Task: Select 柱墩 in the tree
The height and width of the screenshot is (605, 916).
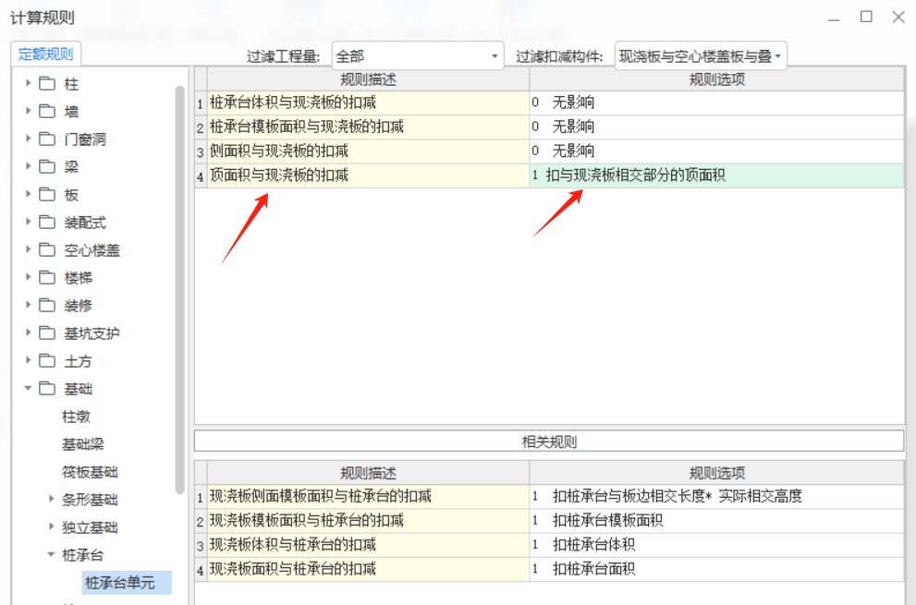Action: click(x=76, y=417)
